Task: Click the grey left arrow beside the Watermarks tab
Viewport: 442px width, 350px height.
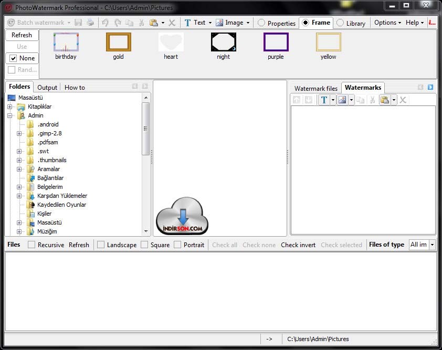Action: coord(420,87)
